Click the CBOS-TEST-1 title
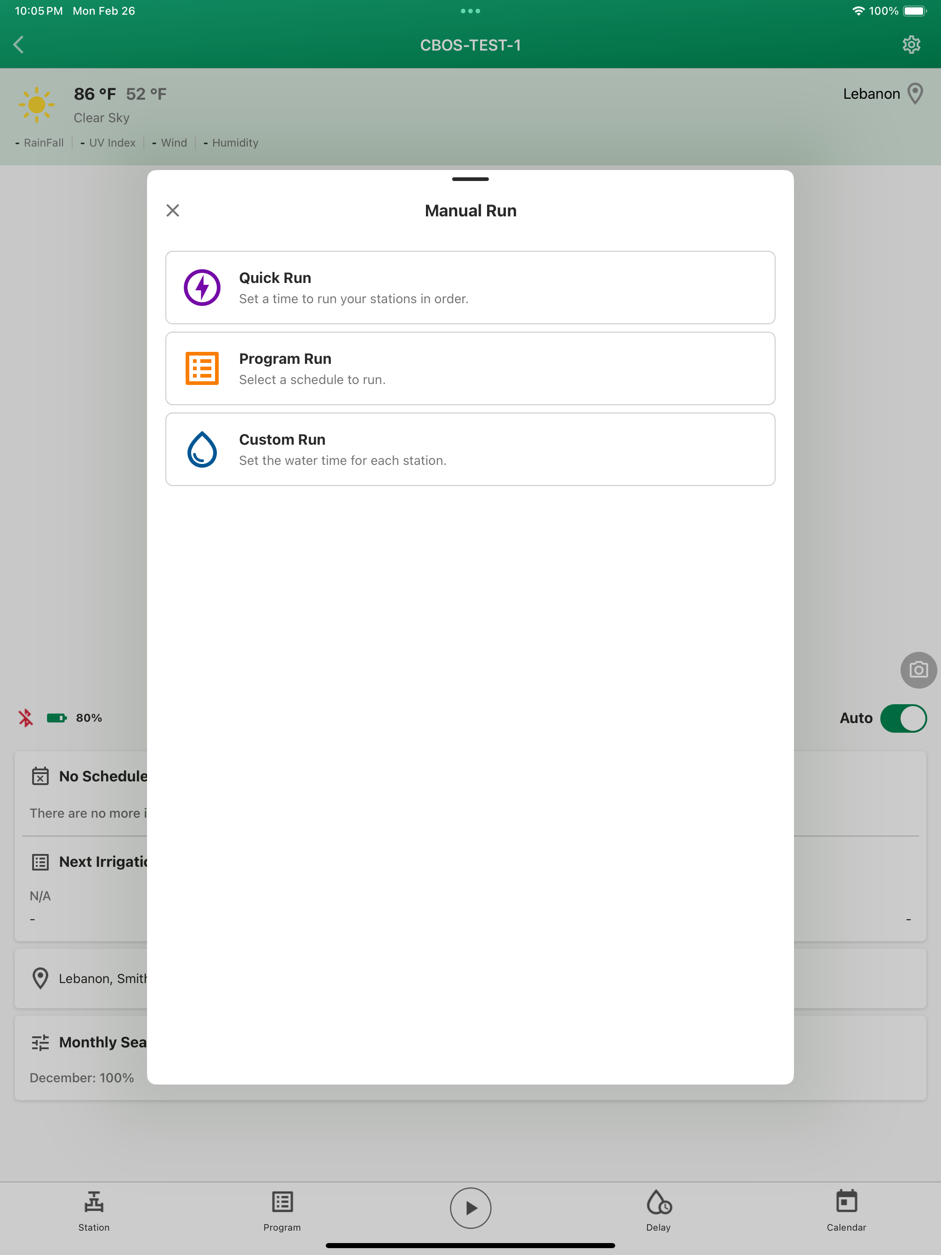Screen dimensions: 941x1255 470,45
